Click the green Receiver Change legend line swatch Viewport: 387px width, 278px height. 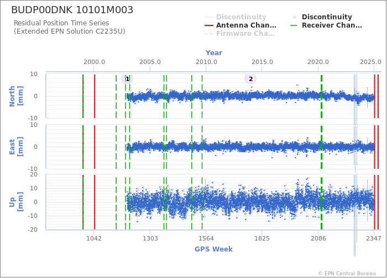pos(294,25)
